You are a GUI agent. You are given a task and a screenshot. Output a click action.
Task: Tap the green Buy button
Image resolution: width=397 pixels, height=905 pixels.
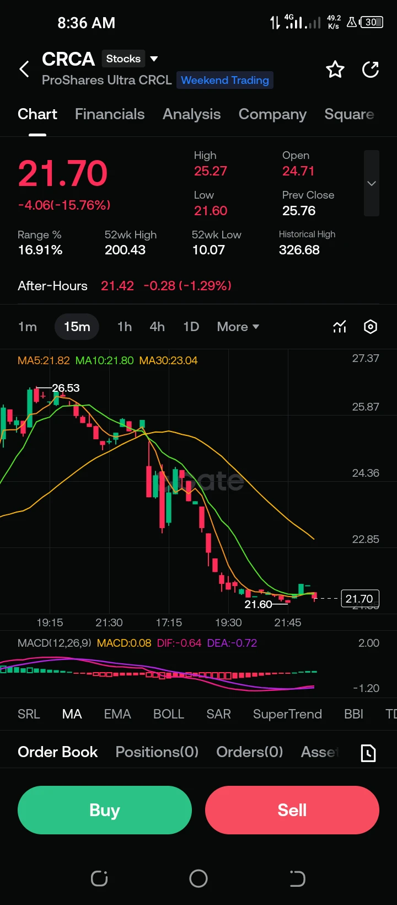[x=105, y=810]
